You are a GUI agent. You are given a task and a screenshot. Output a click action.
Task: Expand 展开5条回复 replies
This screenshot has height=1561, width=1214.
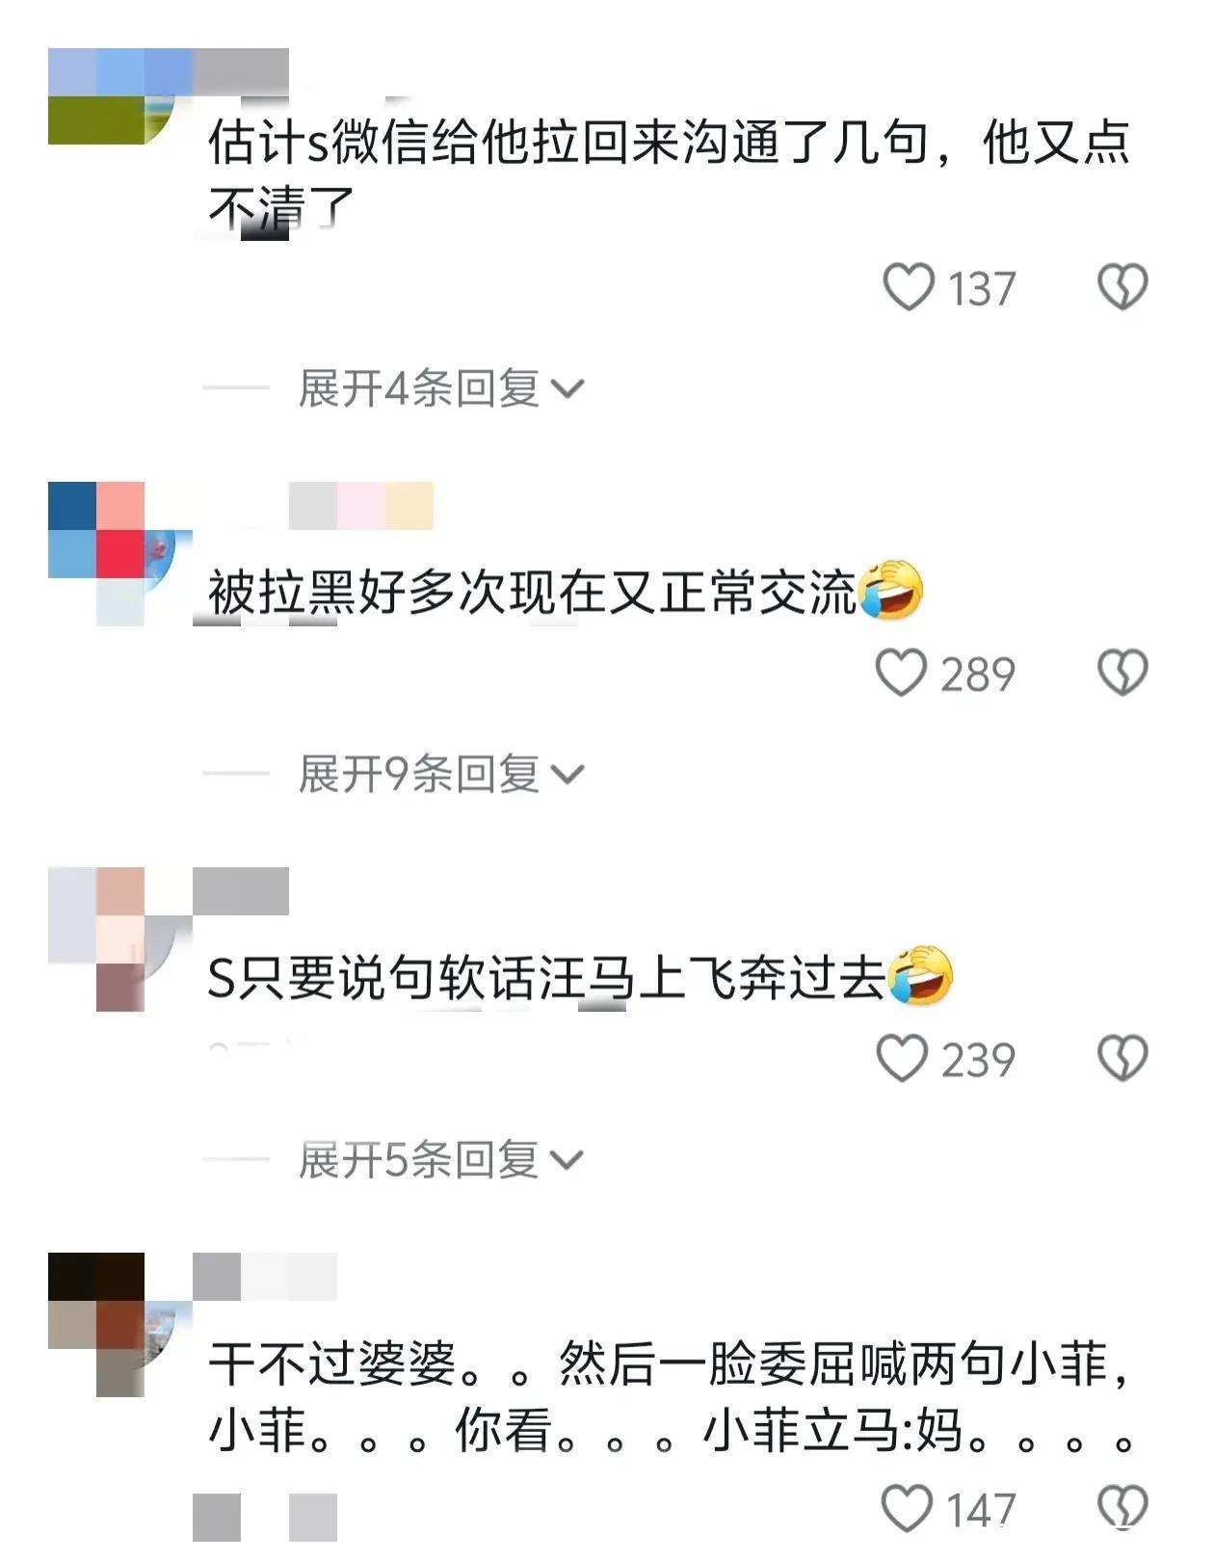(x=441, y=1159)
